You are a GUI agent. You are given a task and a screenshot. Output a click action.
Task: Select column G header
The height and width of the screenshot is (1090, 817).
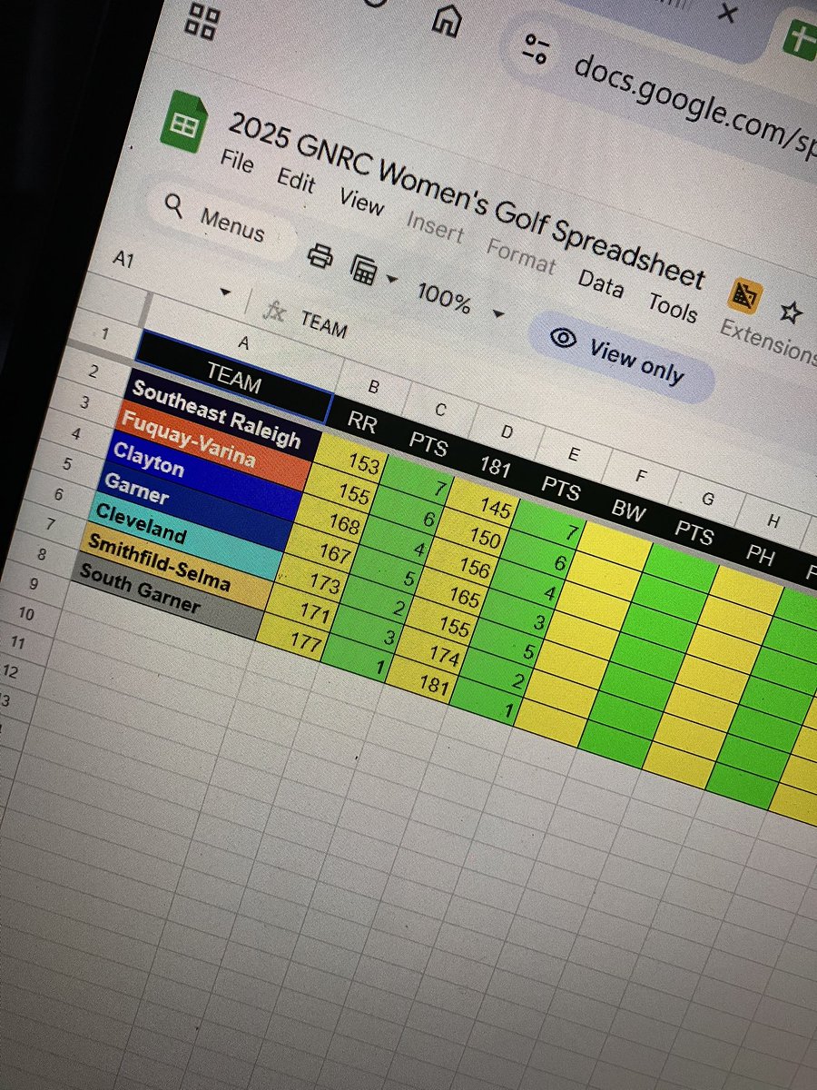tap(707, 500)
